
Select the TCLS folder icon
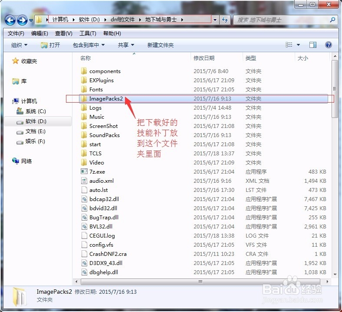click(x=84, y=153)
